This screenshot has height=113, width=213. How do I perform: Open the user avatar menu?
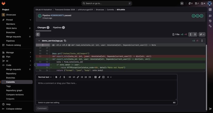(x=210, y=3)
